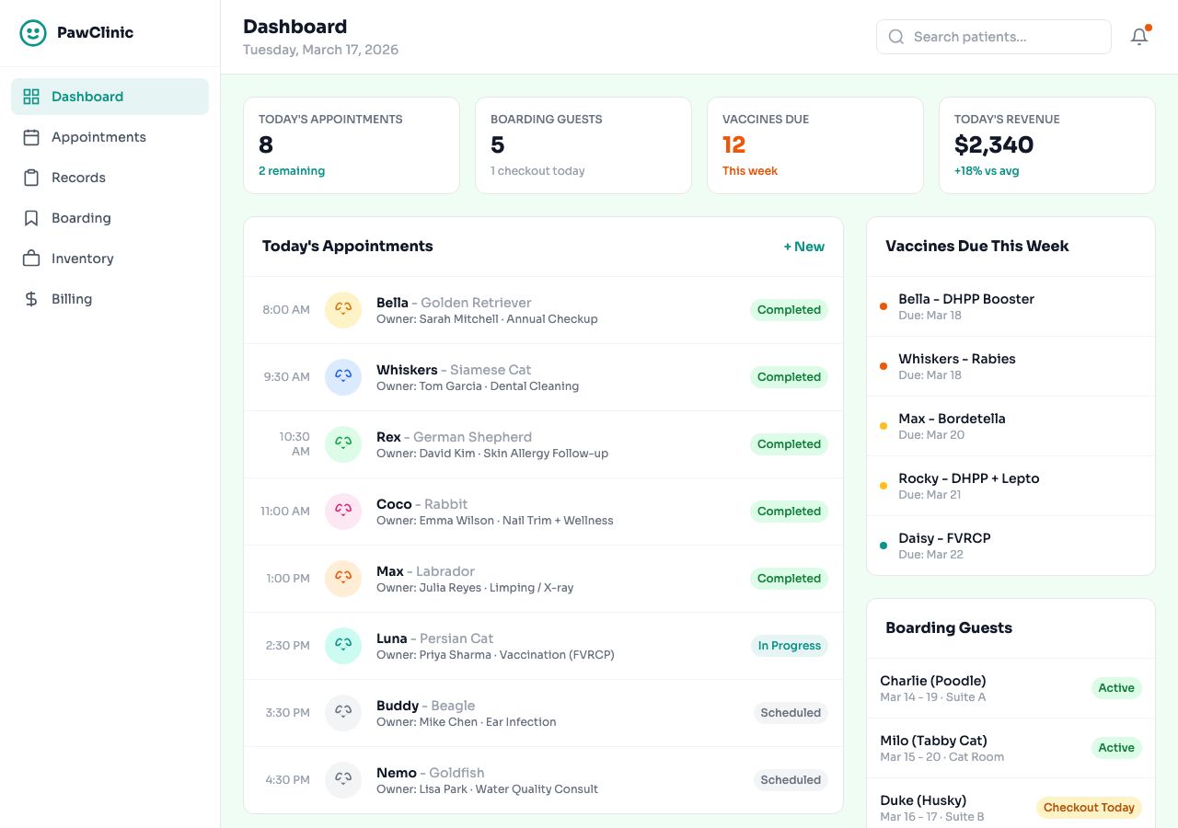The image size is (1178, 828).
Task: Click the Billing dollar sign icon
Action: tap(31, 299)
